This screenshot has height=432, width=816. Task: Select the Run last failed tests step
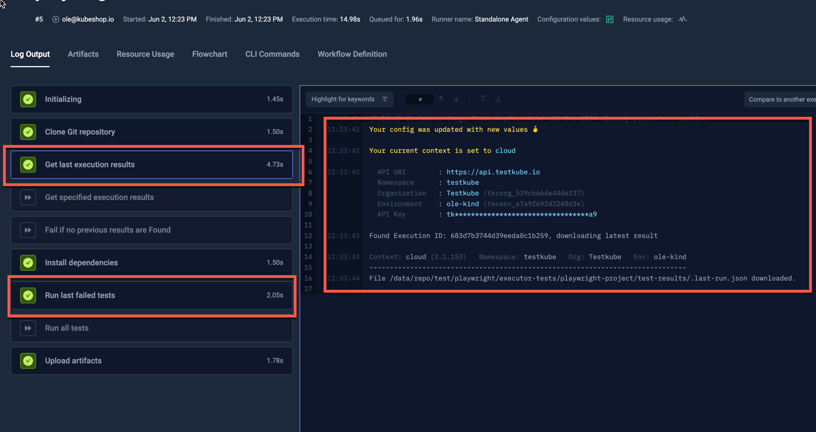point(151,296)
